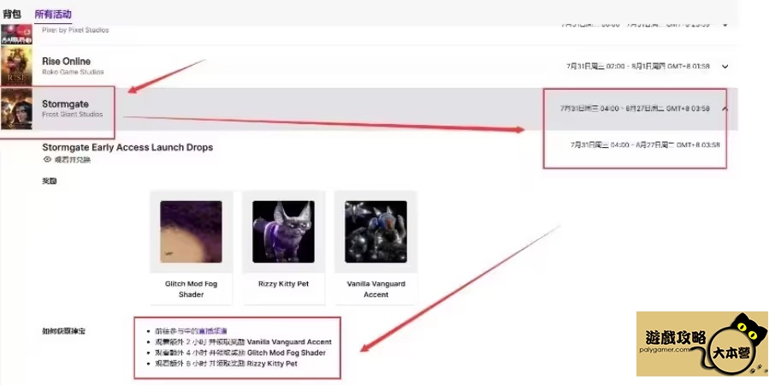
Task: Click the Rise Online campaign title
Action: (66, 62)
